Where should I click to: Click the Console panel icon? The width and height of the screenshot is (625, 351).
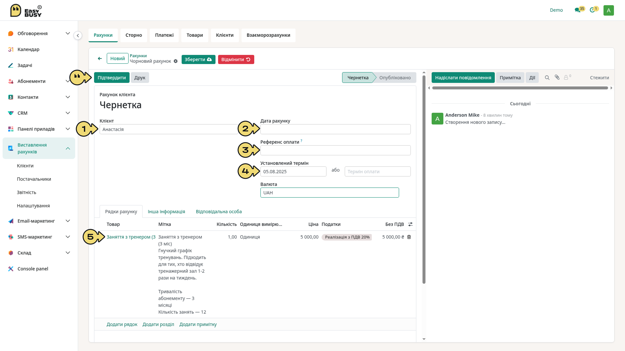[x=11, y=269]
